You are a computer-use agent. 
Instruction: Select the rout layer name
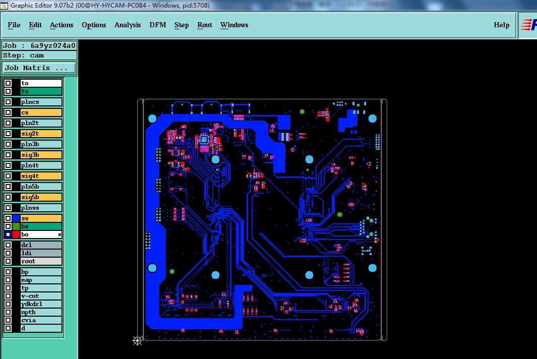(41, 261)
